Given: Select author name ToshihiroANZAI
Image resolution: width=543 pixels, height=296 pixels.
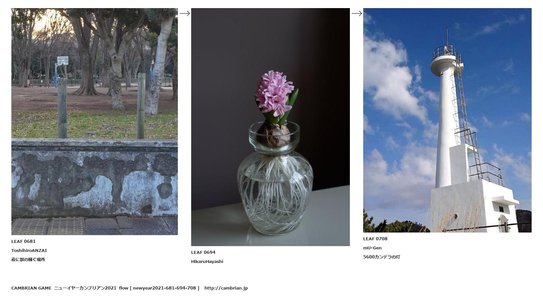Looking at the screenshot, I should (29, 250).
